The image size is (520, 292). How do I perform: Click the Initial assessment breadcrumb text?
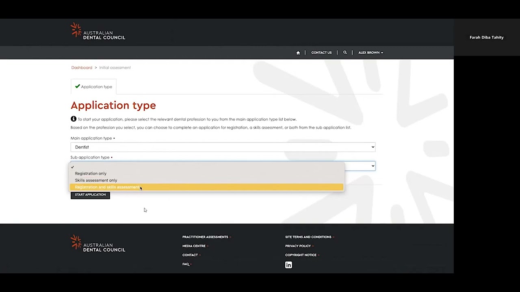click(115, 68)
